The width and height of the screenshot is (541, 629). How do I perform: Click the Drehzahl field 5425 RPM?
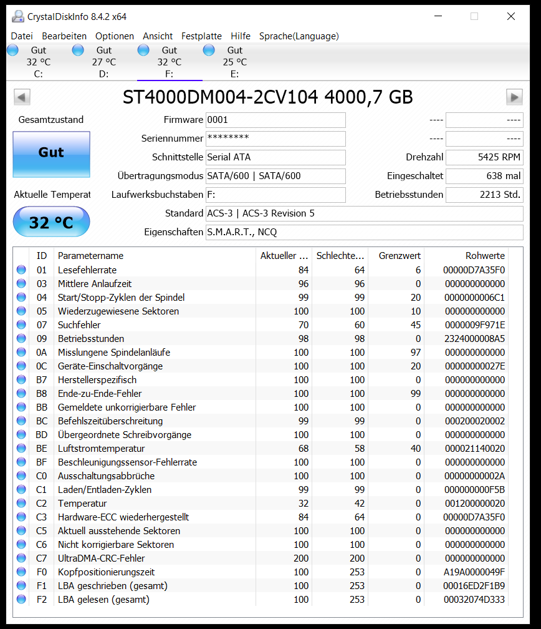pyautogui.click(x=484, y=157)
